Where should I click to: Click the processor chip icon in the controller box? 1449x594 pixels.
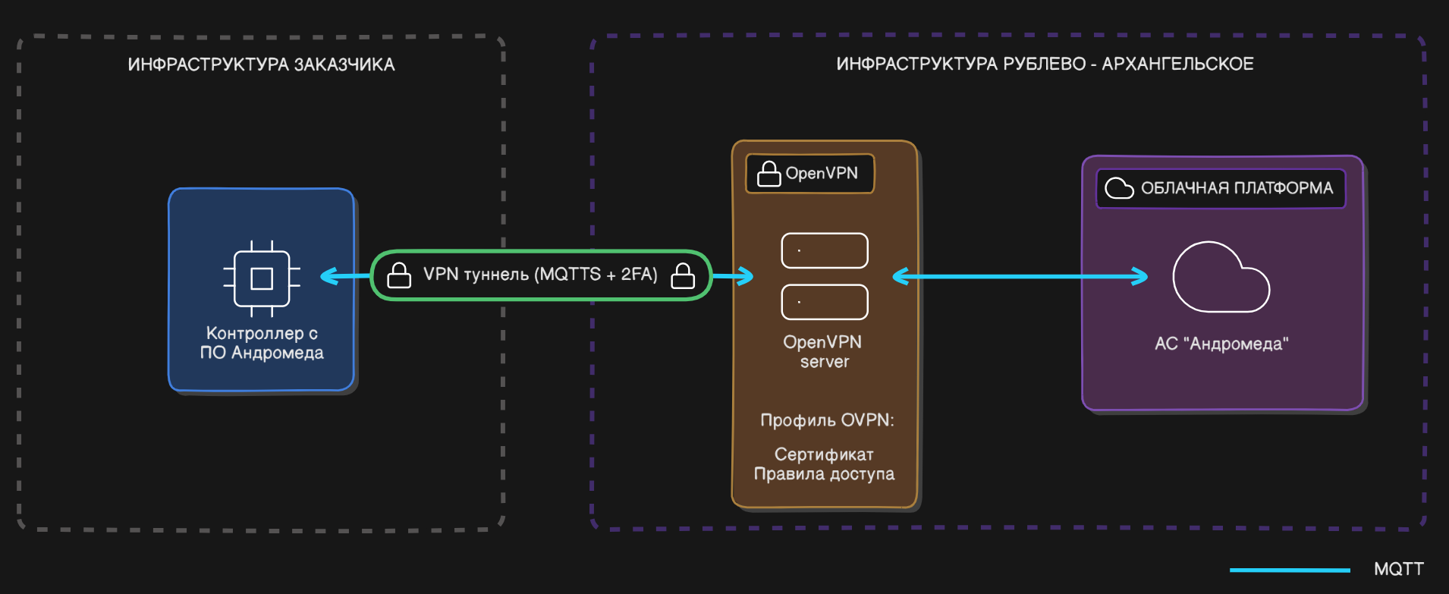(262, 278)
